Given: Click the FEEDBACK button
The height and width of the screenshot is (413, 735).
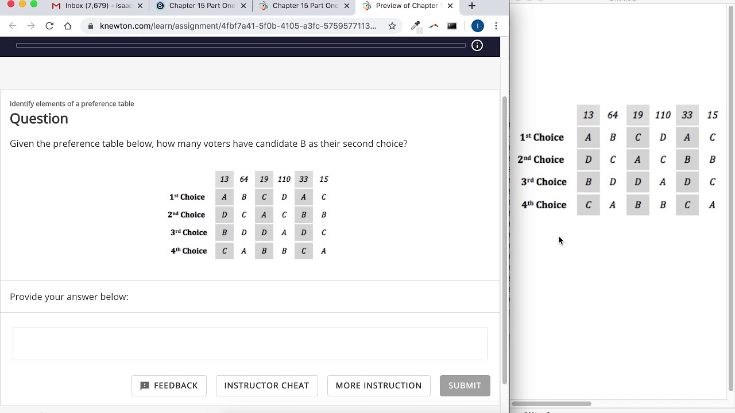Looking at the screenshot, I should [169, 385].
